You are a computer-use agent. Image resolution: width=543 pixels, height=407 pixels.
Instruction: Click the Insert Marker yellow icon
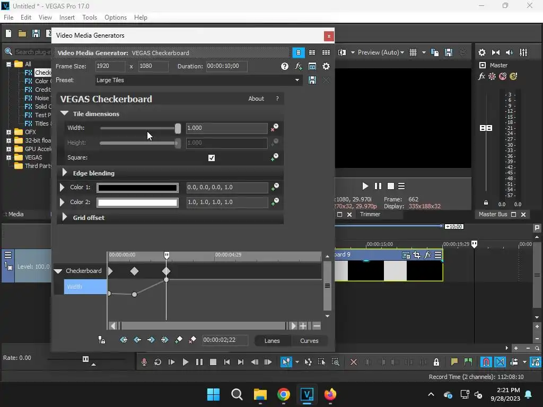click(x=454, y=362)
